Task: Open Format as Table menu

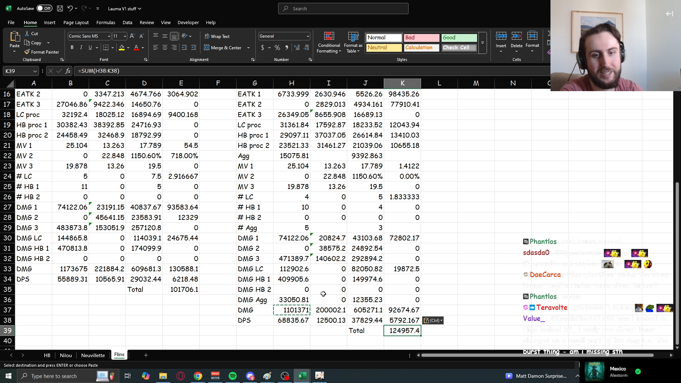Action: point(353,43)
